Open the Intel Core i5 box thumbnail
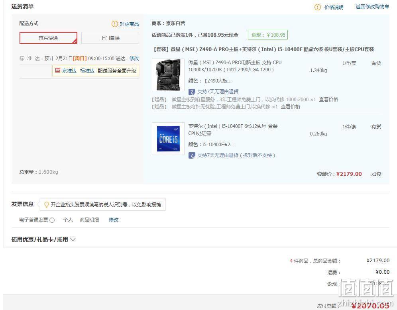Viewport: 397px width, 310px height. tap(168, 139)
